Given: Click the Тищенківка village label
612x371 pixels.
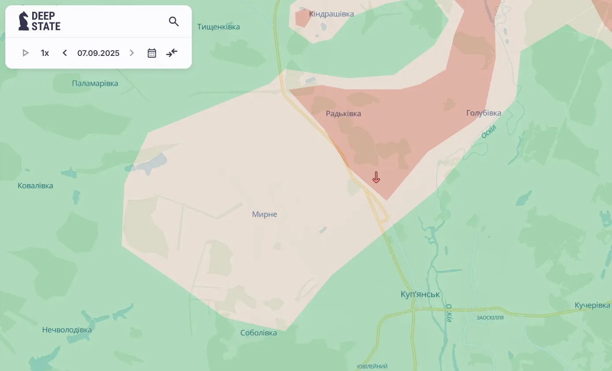Looking at the screenshot, I should coord(219,27).
